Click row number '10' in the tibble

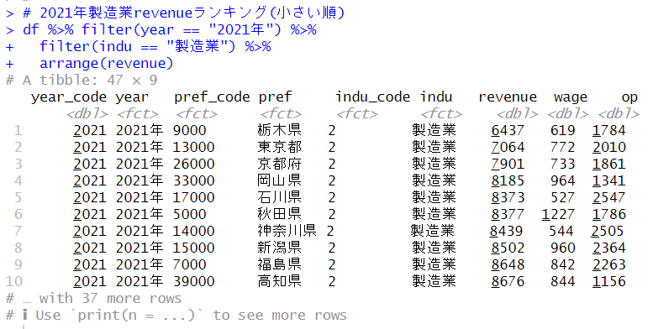coord(13,282)
